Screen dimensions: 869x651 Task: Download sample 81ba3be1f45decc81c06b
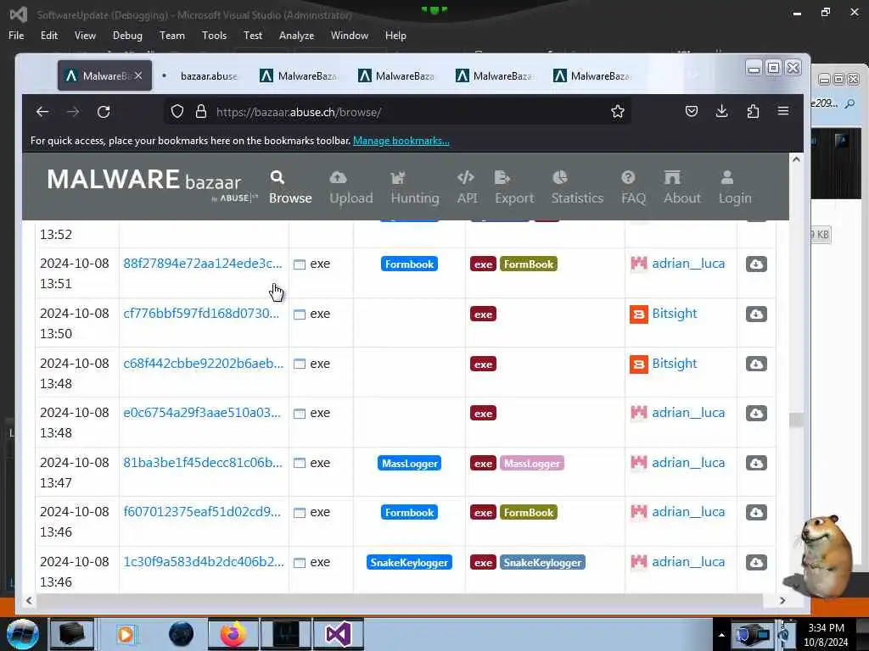pos(756,463)
